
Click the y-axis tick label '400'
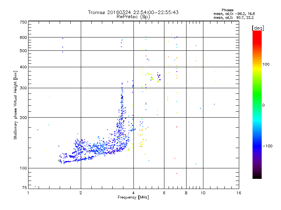point(24,67)
